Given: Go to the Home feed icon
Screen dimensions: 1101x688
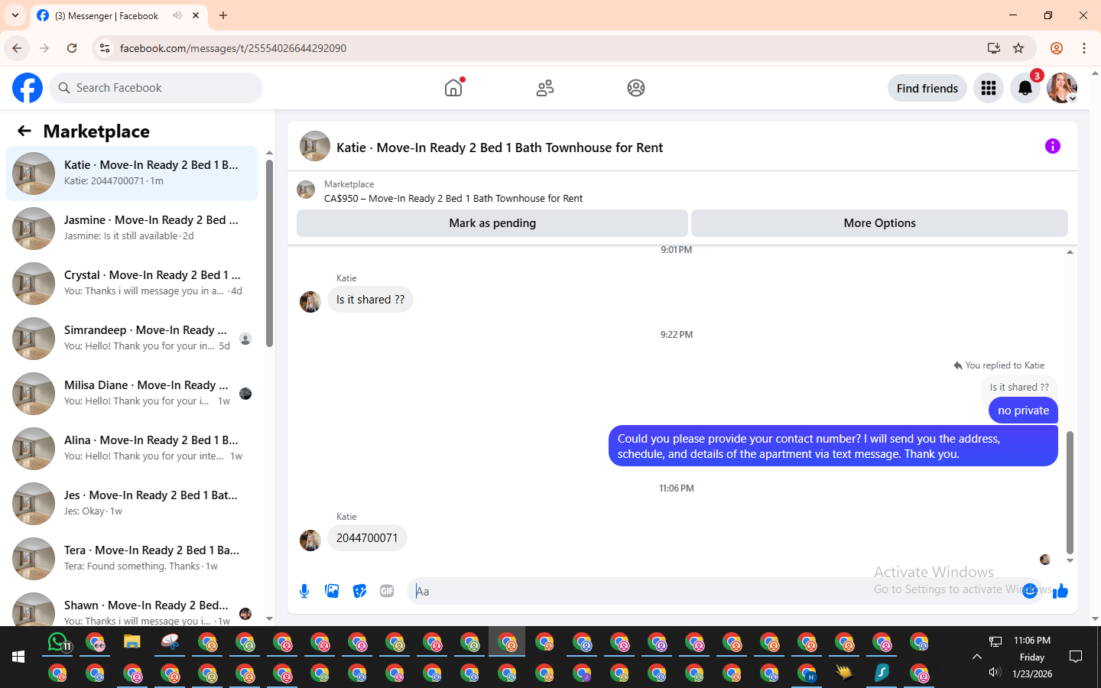Looking at the screenshot, I should click(x=453, y=88).
